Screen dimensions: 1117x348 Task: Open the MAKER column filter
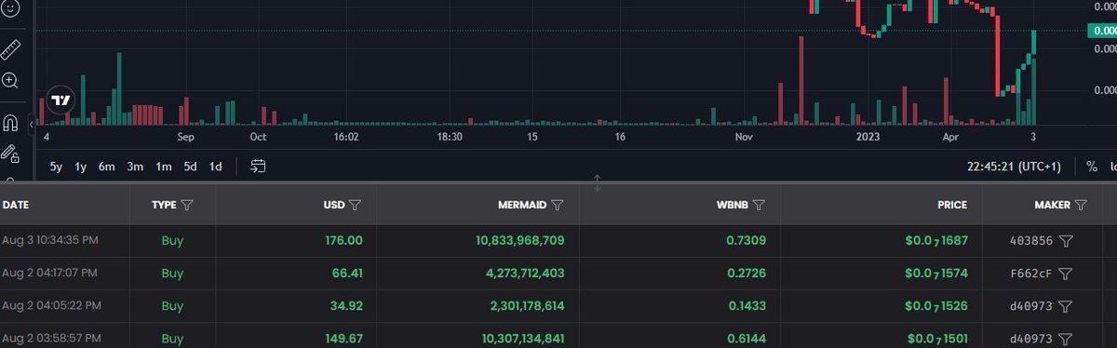[x=1081, y=205]
